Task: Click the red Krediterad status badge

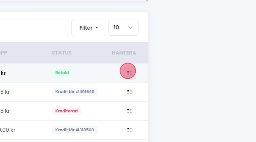Action: point(66,111)
